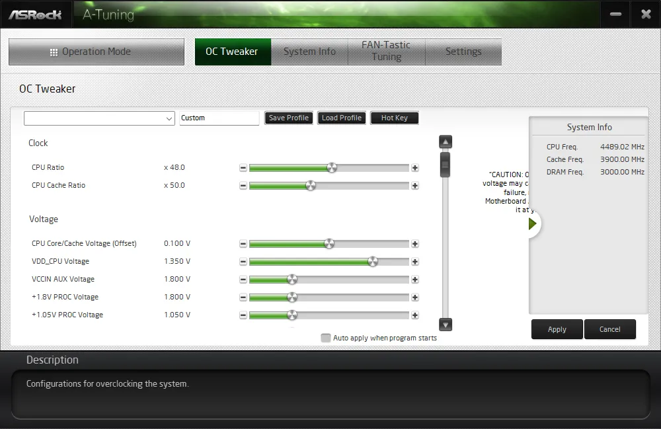
Task: Open the profile selection dropdown
Action: pyautogui.click(x=100, y=118)
